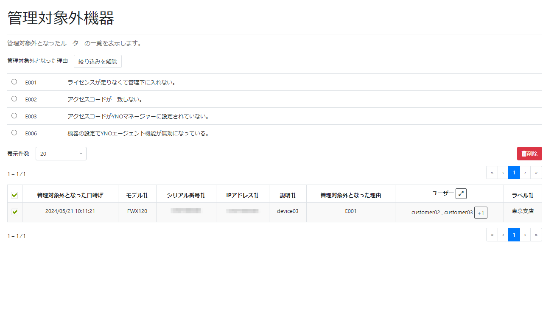Select the E003 filter radio button
Viewport: 554px width, 325px height.
(14, 115)
